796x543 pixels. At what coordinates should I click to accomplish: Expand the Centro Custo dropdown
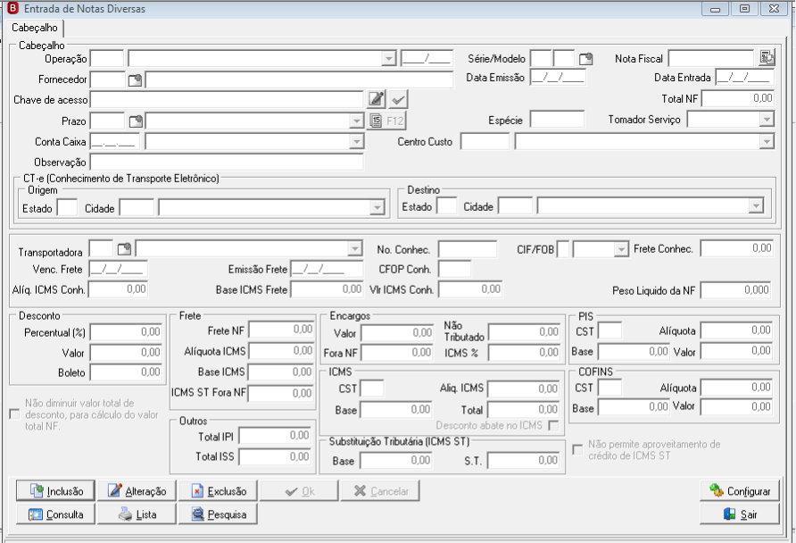pyautogui.click(x=766, y=141)
